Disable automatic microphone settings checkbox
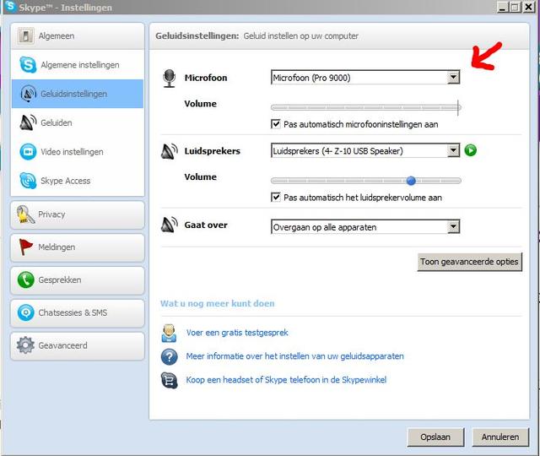 [x=276, y=124]
